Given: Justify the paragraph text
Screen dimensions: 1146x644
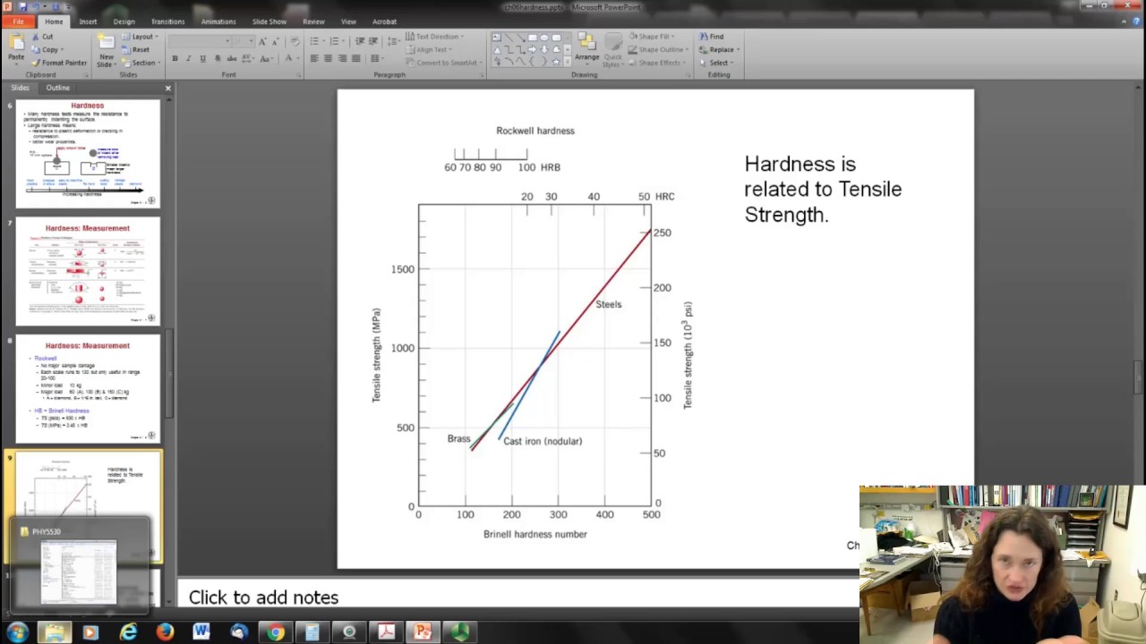Looking at the screenshot, I should coord(356,59).
